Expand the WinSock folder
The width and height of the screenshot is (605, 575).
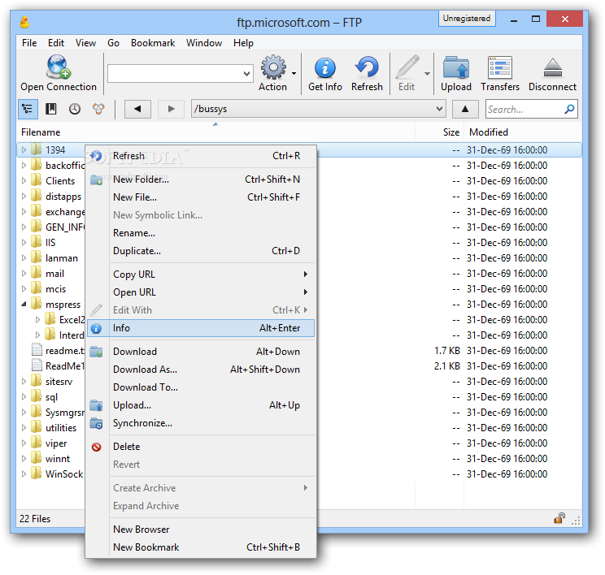coord(24,473)
